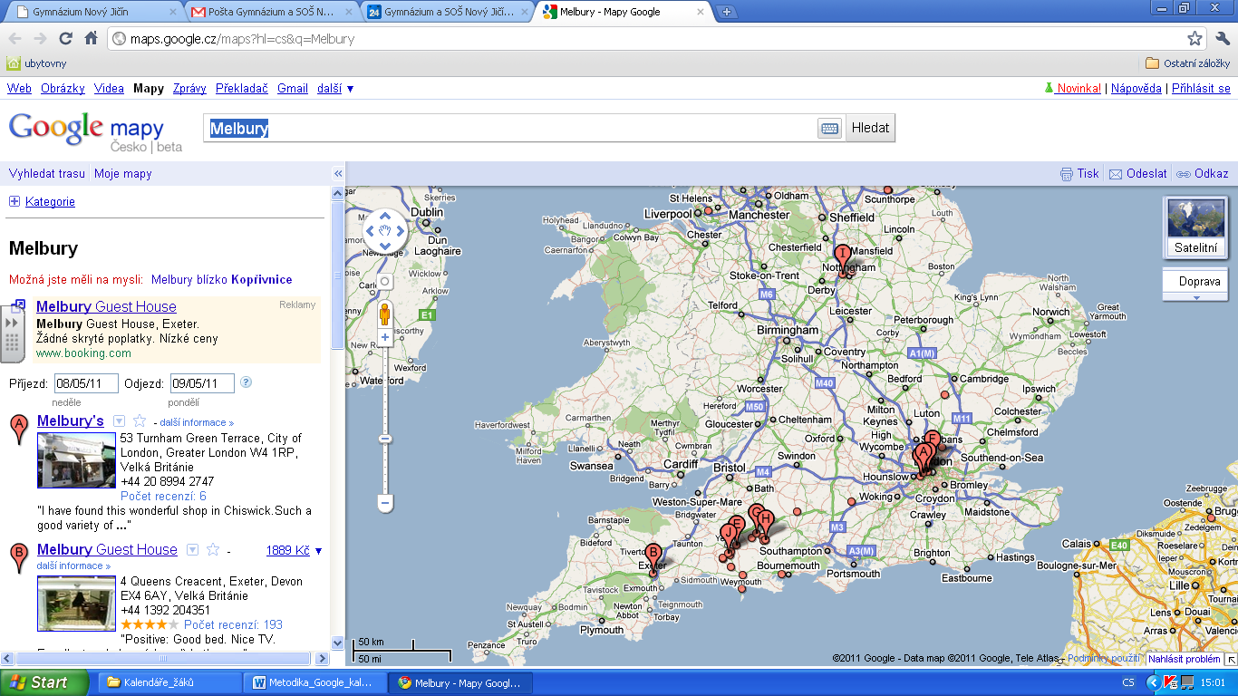Click map zoom slider handle
Screen dimensions: 1238x696
click(384, 440)
